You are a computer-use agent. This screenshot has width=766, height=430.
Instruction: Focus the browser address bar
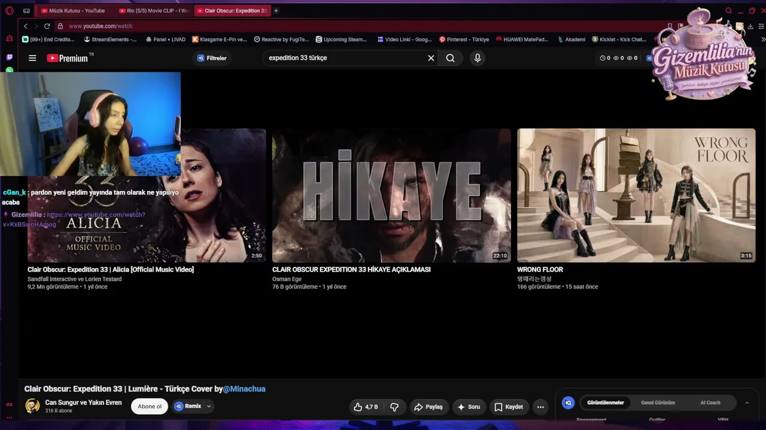click(359, 26)
